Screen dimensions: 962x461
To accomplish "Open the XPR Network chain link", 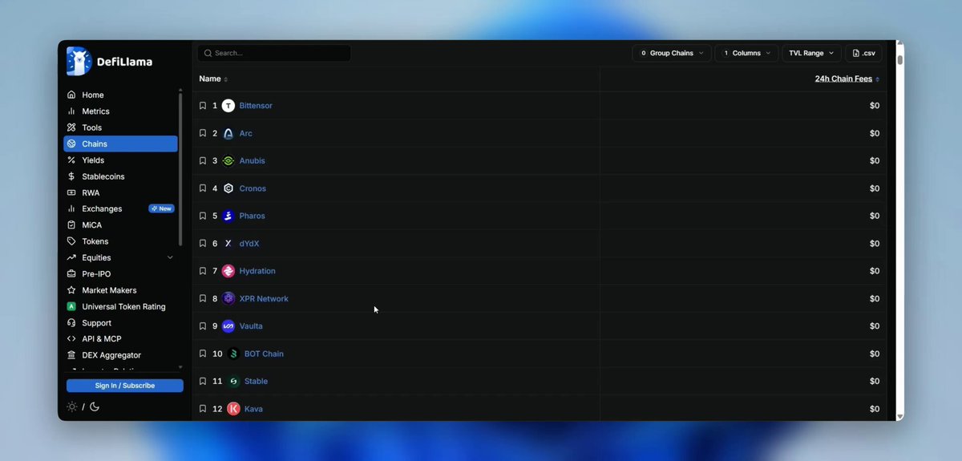I will coord(264,298).
